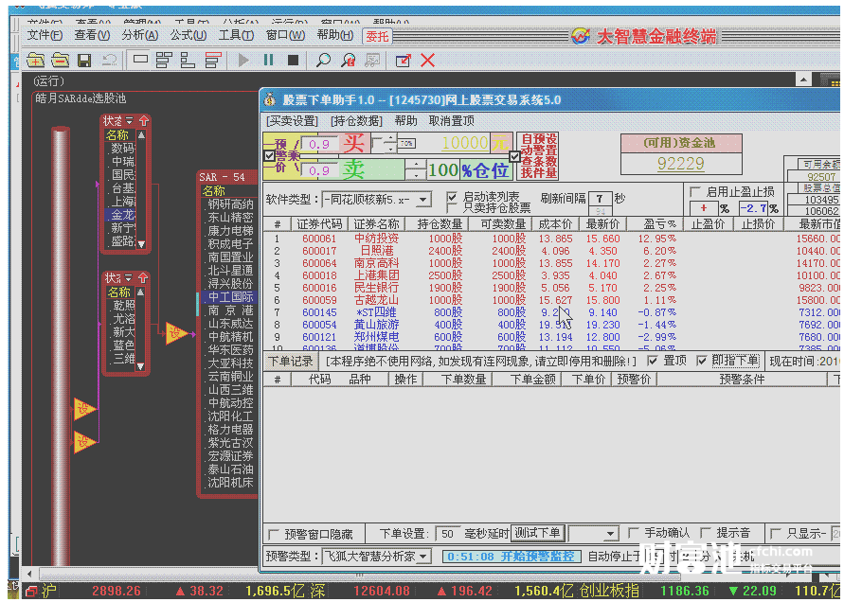Screen dimensions: 844x602
Task: Toggle the 预警价 checkbox at left
Action: (270, 156)
